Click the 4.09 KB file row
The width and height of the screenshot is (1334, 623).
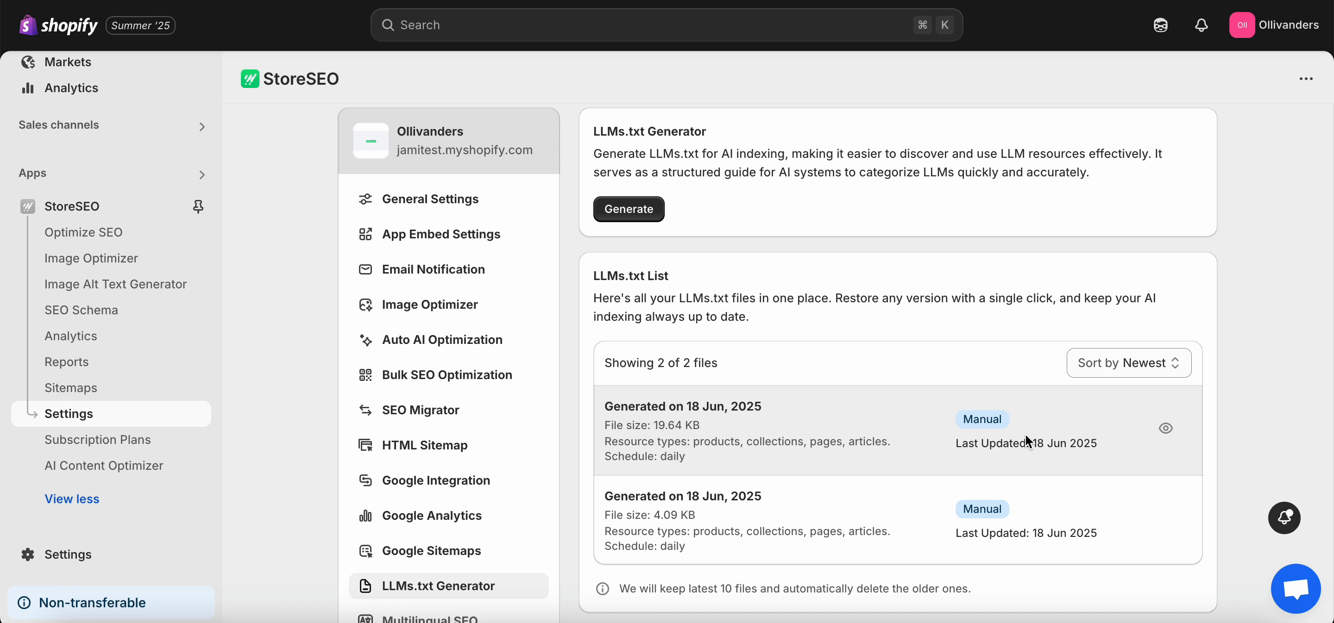coord(898,520)
